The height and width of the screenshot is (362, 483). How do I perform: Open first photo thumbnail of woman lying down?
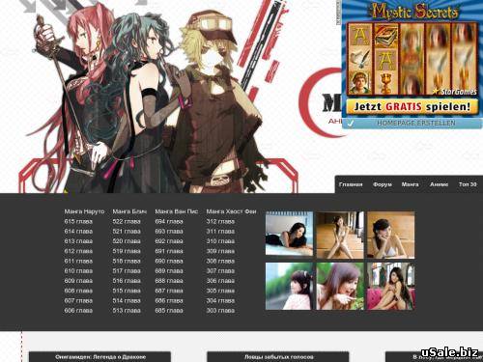point(289,234)
